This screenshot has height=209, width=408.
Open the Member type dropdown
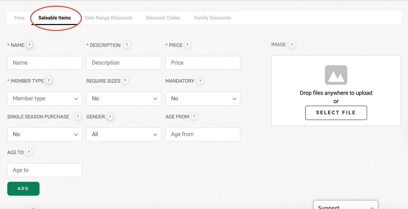45,98
